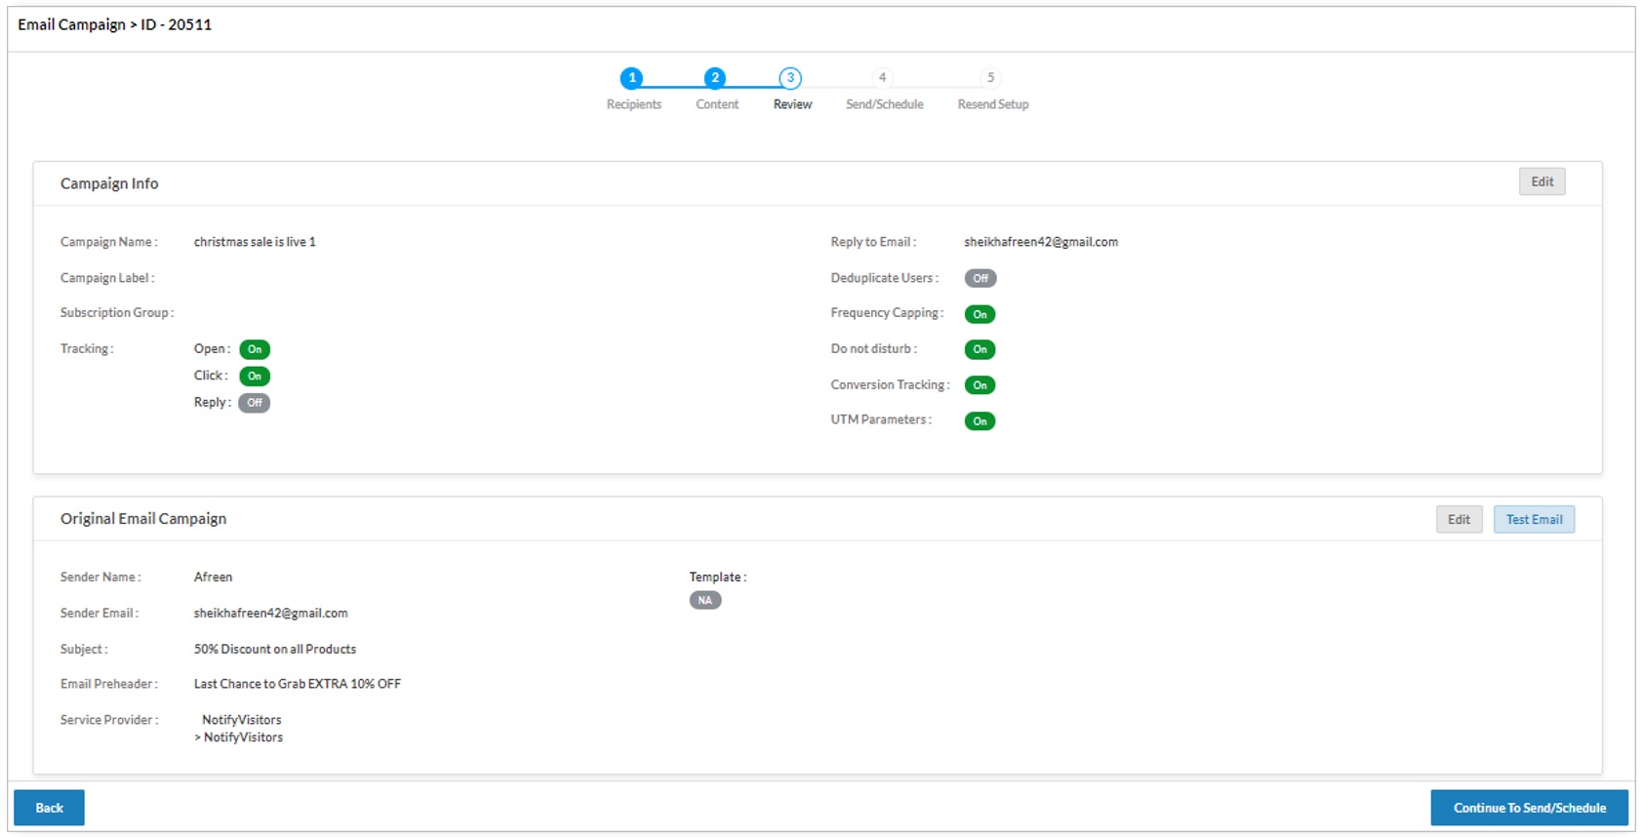
Task: Toggle Reply tracking Off badge
Action: 255,403
